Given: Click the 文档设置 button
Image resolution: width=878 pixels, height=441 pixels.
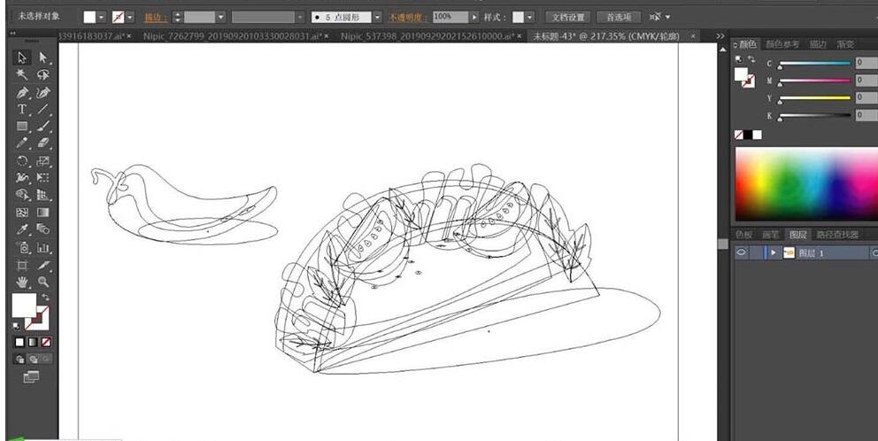Looking at the screenshot, I should point(567,17).
